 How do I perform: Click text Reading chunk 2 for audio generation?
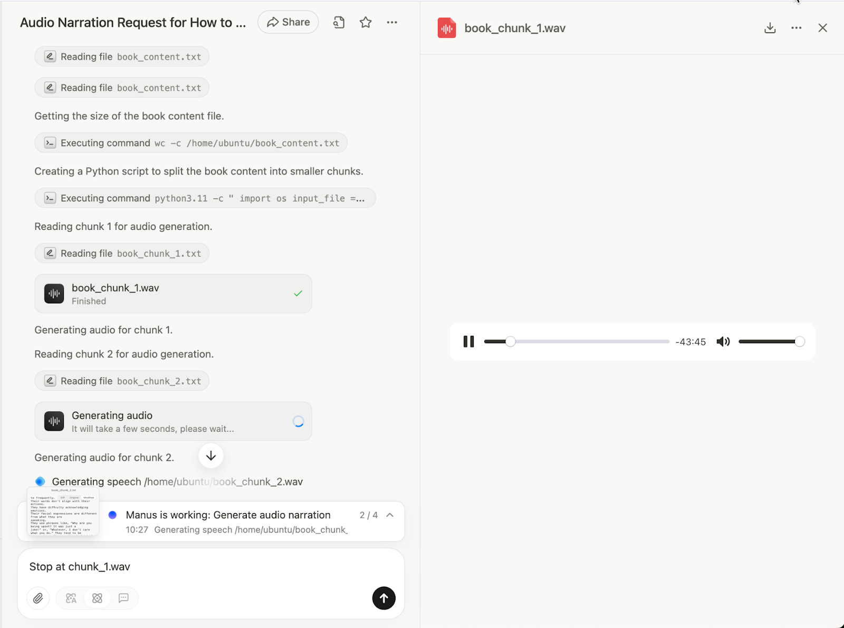click(124, 354)
